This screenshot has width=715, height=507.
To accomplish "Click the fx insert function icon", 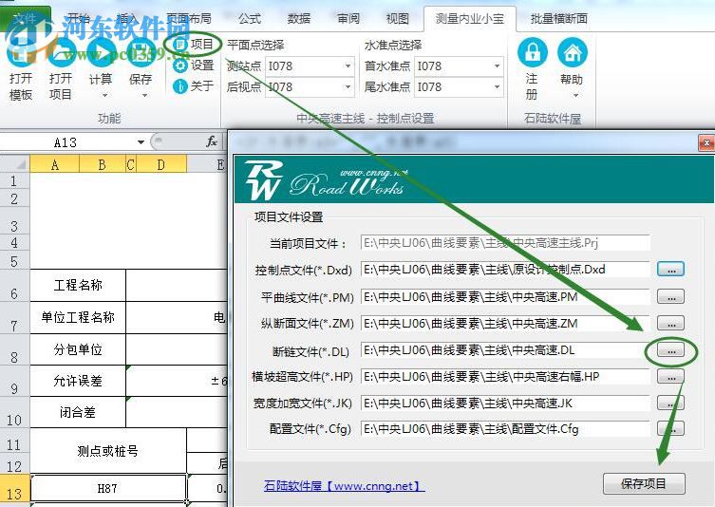I will coord(212,141).
